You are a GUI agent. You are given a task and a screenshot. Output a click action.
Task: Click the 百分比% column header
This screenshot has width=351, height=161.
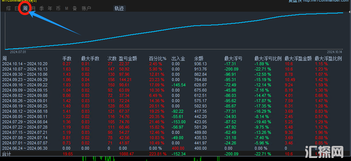(x=157, y=58)
